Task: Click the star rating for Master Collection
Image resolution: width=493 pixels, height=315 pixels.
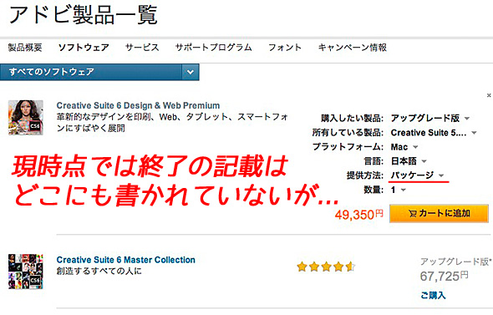Action: [326, 267]
